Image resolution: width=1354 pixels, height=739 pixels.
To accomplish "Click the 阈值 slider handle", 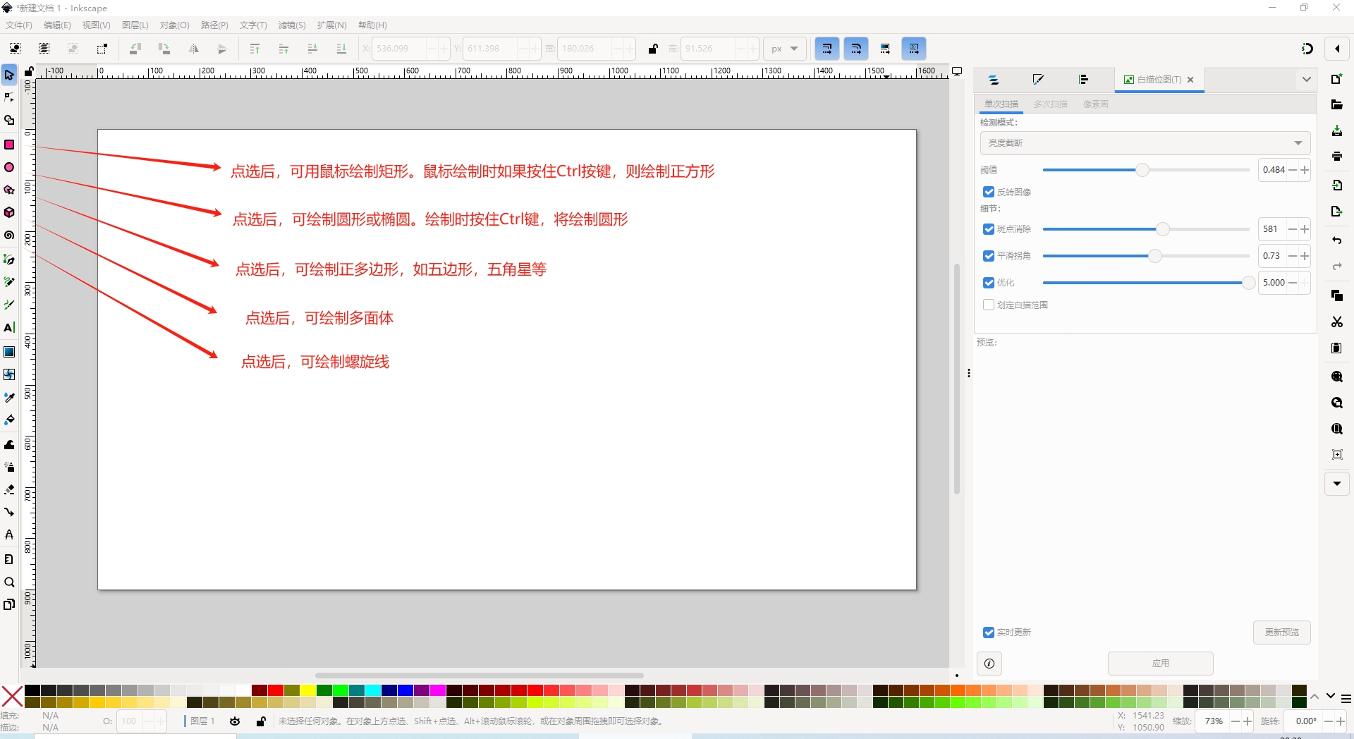I will tap(1142, 170).
